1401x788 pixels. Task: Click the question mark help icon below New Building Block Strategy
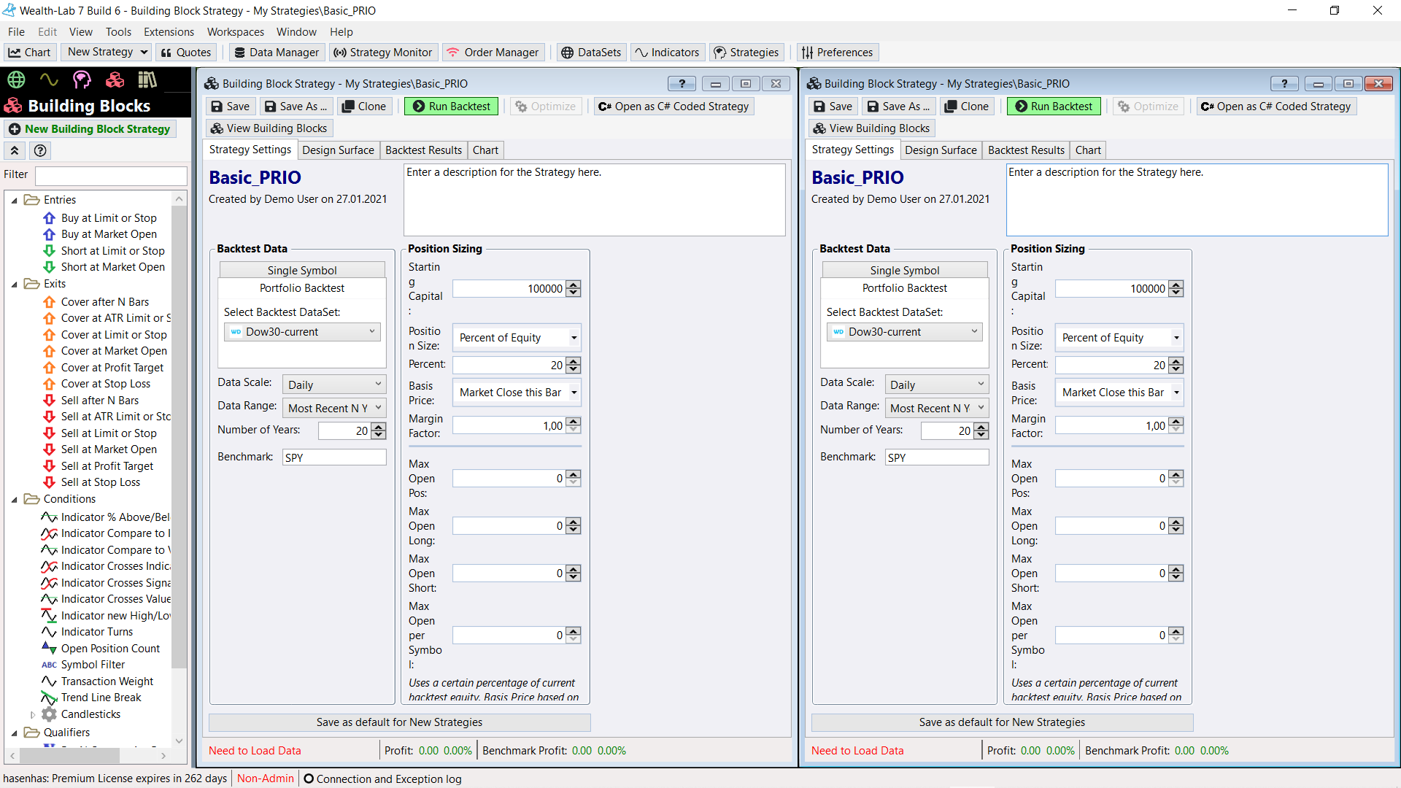pyautogui.click(x=41, y=150)
